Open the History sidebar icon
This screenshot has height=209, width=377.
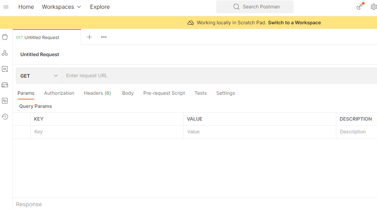point(5,117)
